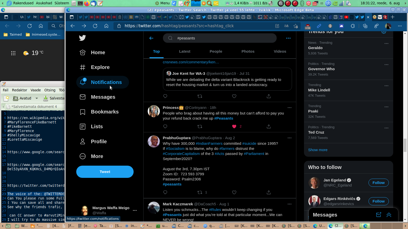
Task: Open the #IndianFarmers hashtag
Action: [x=209, y=144]
